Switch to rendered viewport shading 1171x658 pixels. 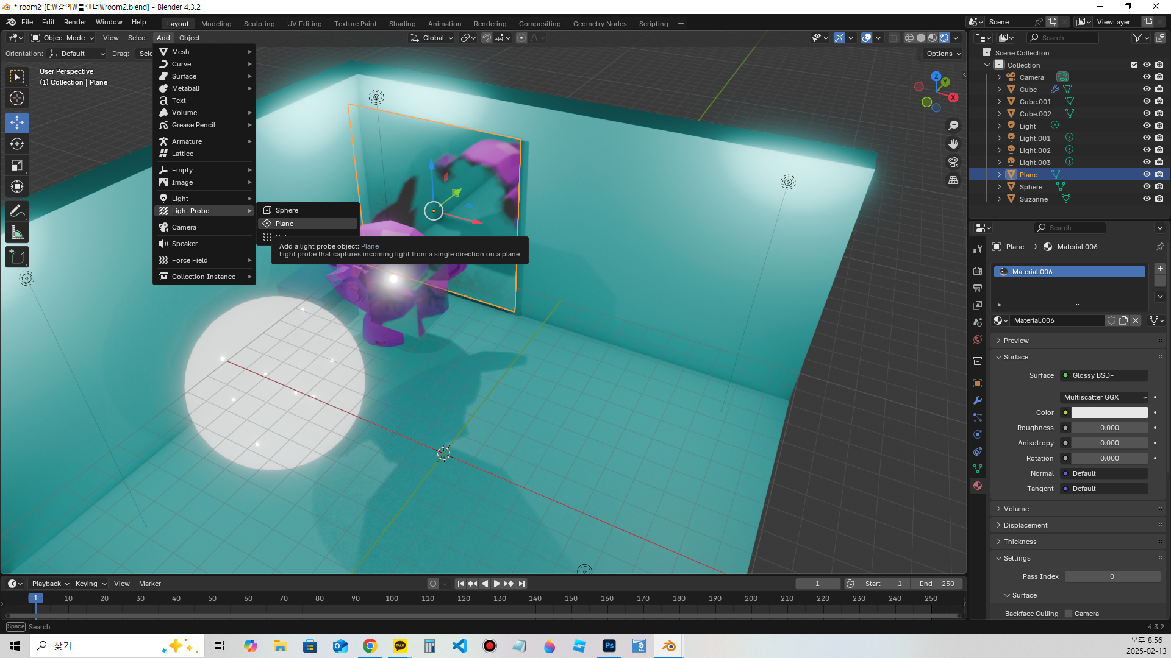click(944, 38)
